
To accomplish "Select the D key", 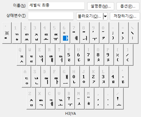I will [x=46, y=77].
